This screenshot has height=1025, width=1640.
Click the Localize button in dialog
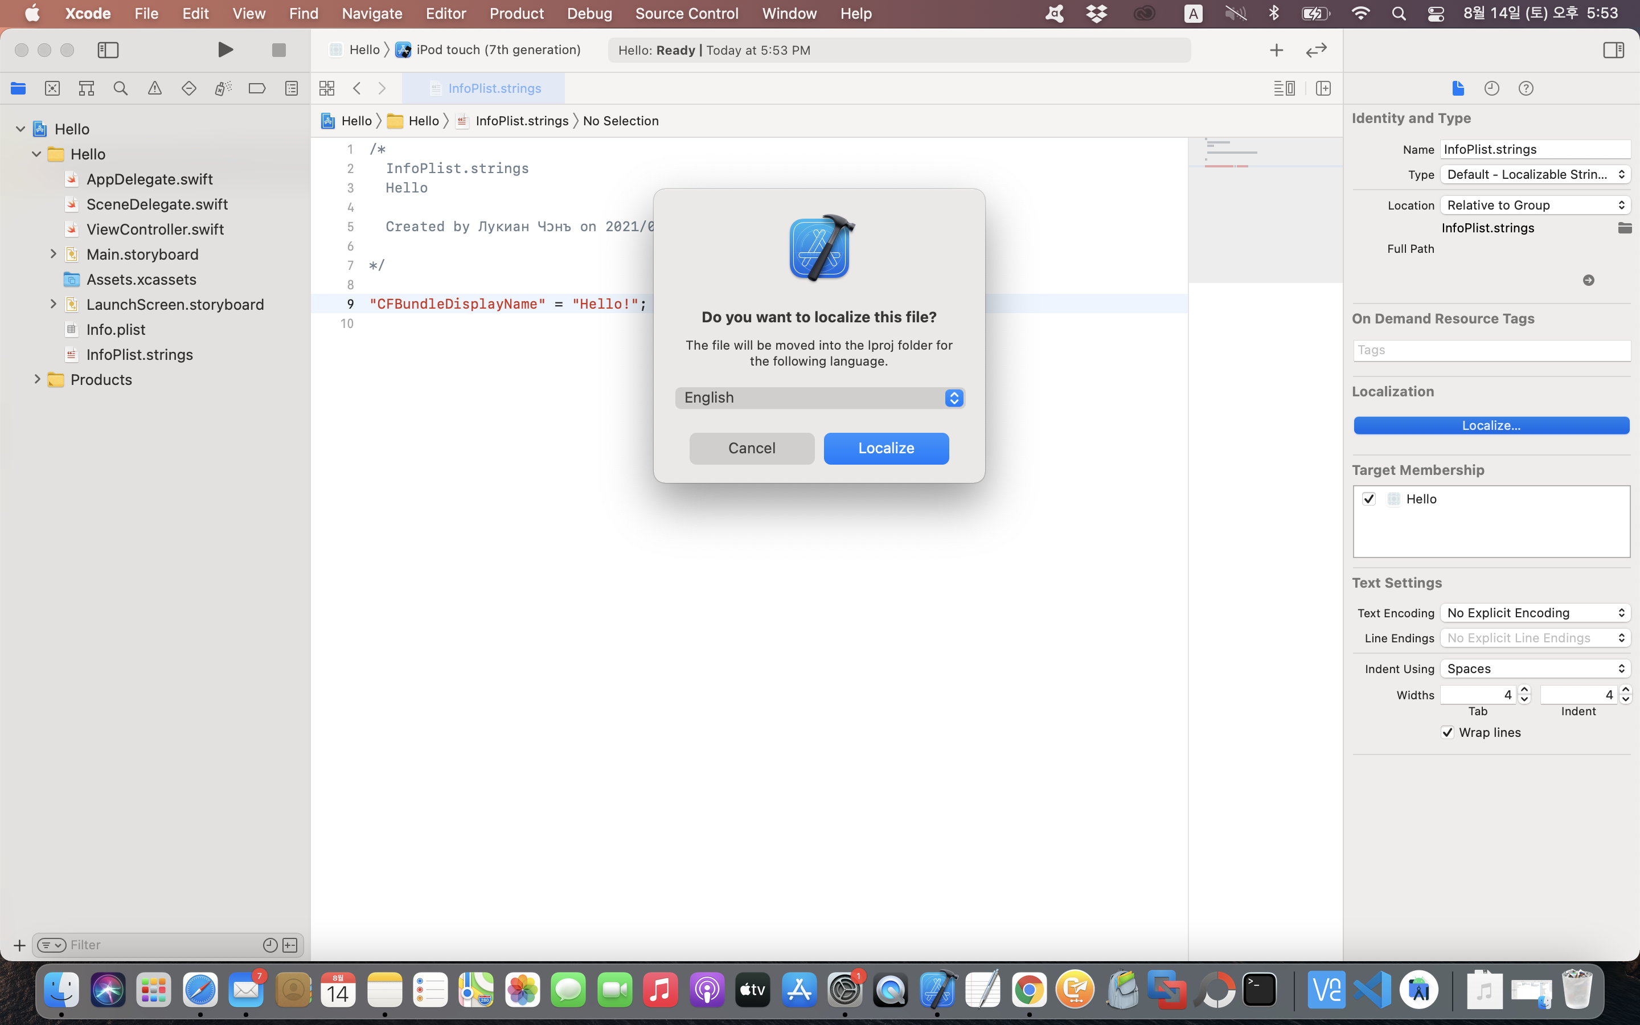coord(885,448)
